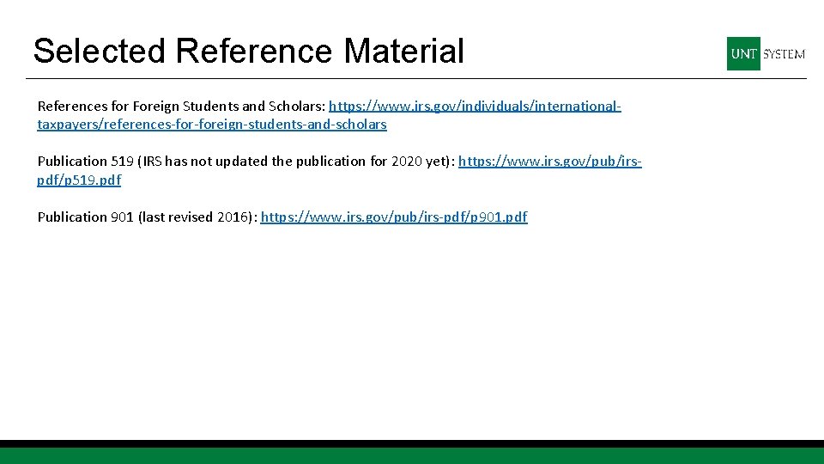
Task: Click the 'Publication 519 (IRS has not updated' text
Action: tap(153, 162)
